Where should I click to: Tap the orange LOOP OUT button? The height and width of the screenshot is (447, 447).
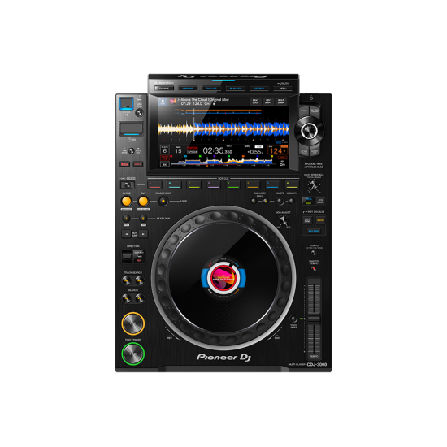[x=143, y=201]
